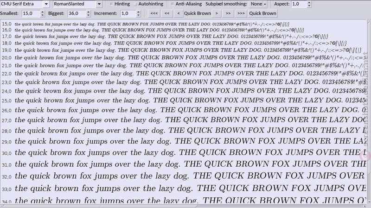Viewport: 371px width, 208px height.
Task: Select the 28,0 size sample row
Action: pos(183,131)
